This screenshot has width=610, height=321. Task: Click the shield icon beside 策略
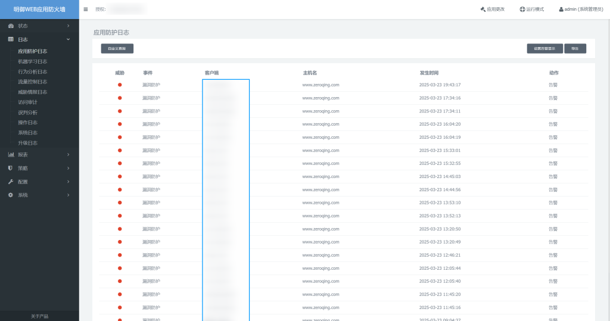pos(11,168)
